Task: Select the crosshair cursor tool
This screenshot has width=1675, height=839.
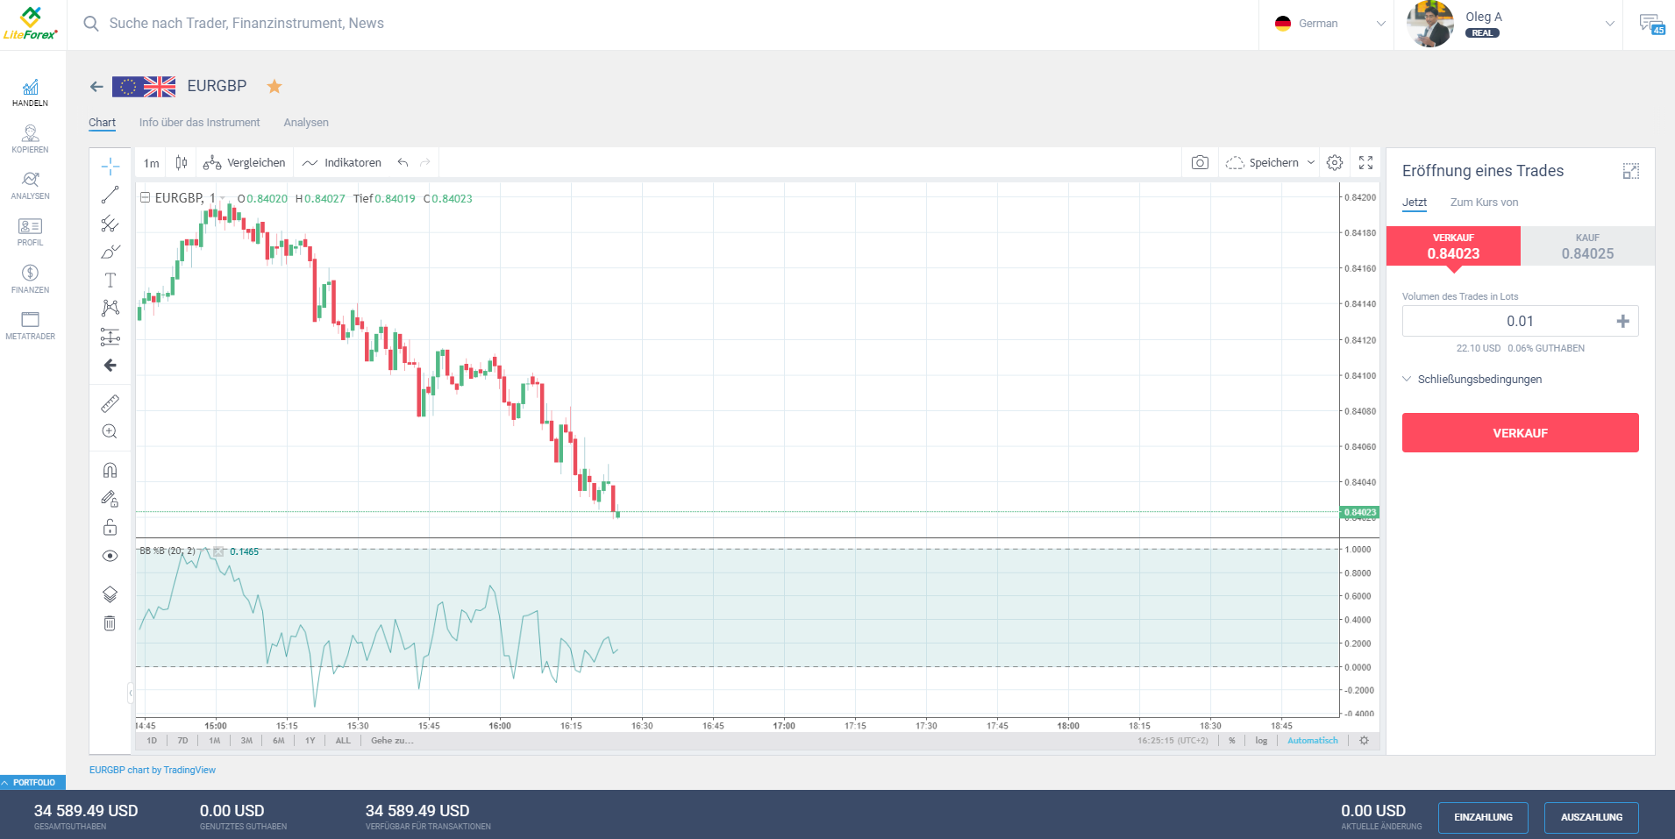Action: click(x=110, y=165)
